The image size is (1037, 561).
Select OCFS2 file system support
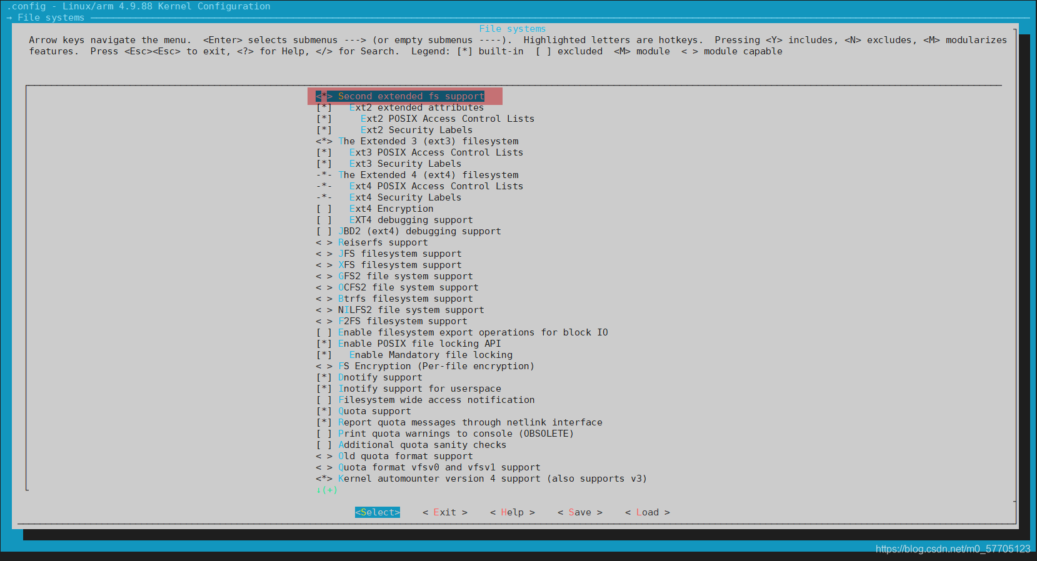point(397,287)
